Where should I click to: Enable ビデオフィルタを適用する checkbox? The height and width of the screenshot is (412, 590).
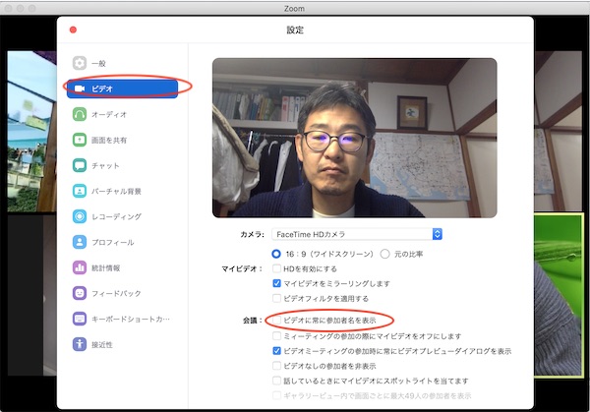(276, 298)
